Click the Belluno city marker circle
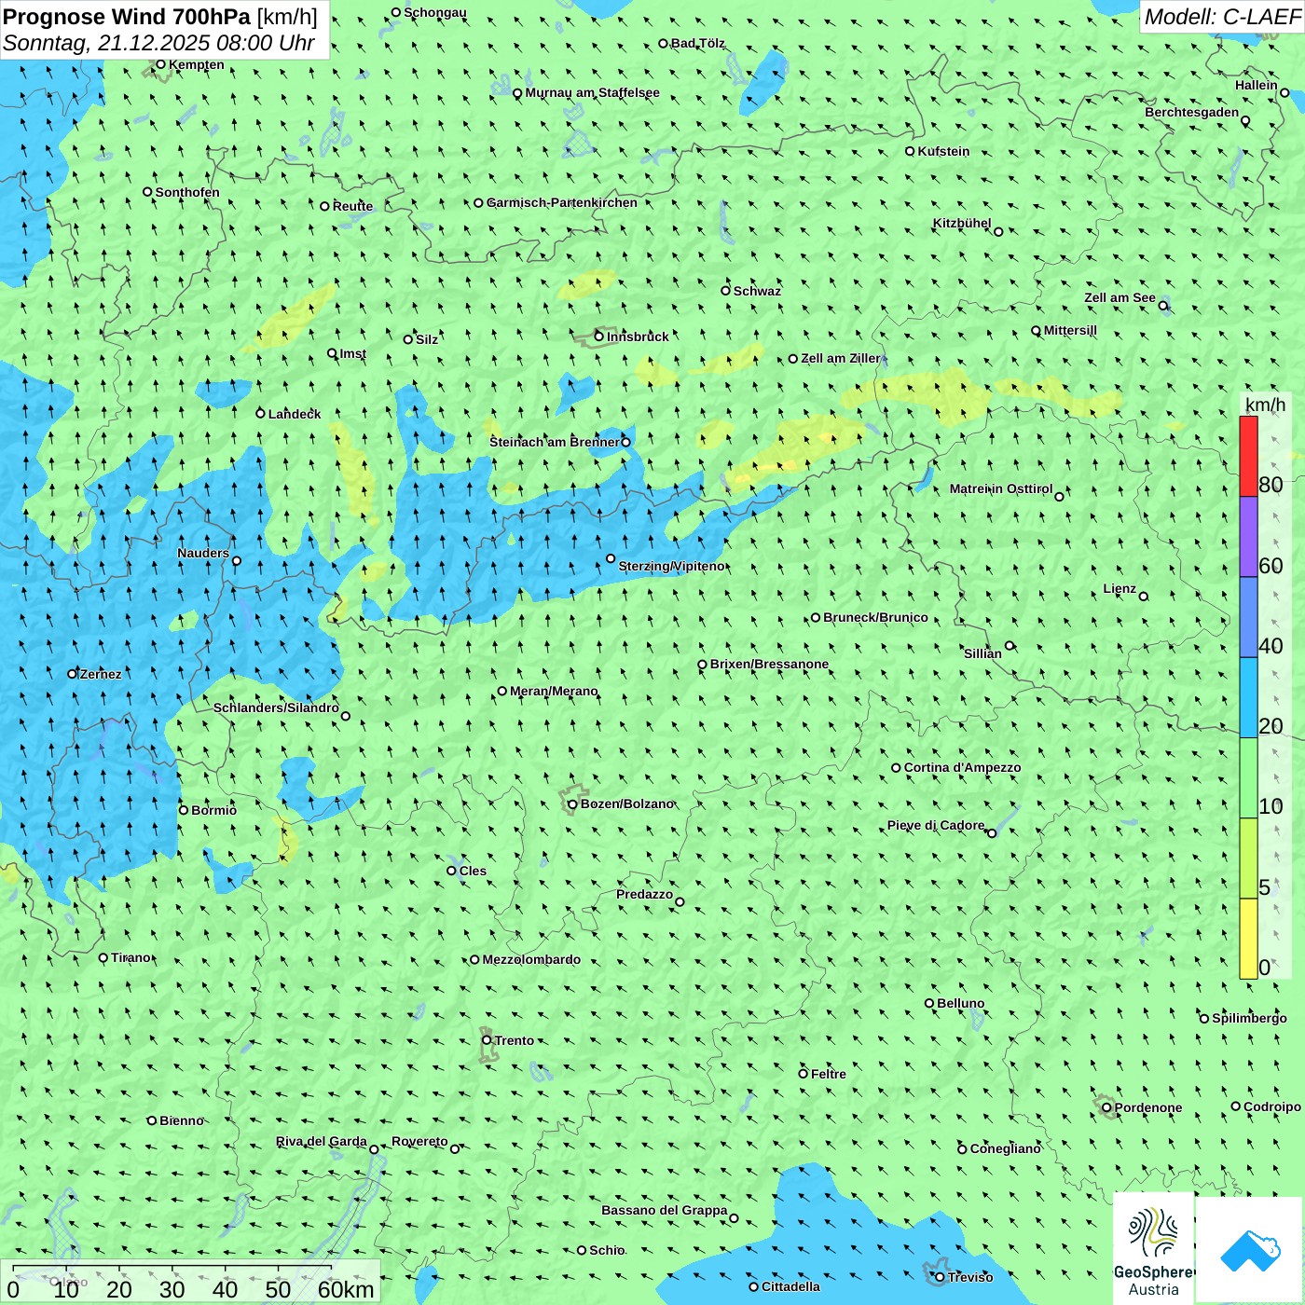This screenshot has height=1305, width=1305. point(929,1003)
